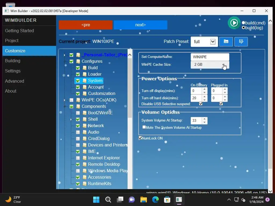Click the Loader folder icon
Screen dimensions: 275x206
pos(85,74)
